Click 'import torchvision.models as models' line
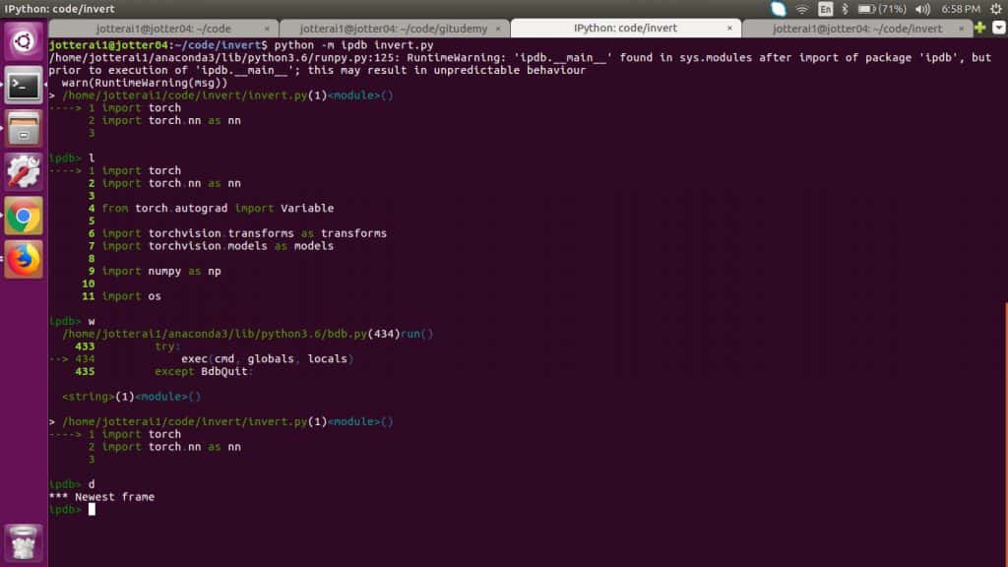Image resolution: width=1008 pixels, height=567 pixels. click(x=218, y=246)
